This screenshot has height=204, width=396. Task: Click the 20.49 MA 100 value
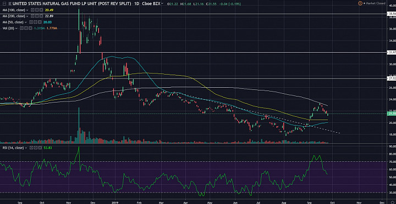click(50, 10)
